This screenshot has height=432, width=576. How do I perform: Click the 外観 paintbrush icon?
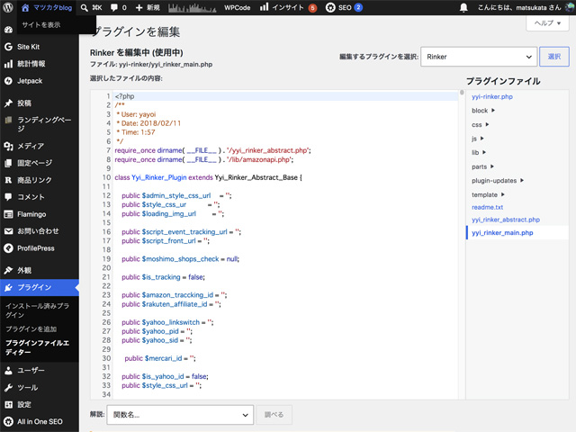(8, 270)
